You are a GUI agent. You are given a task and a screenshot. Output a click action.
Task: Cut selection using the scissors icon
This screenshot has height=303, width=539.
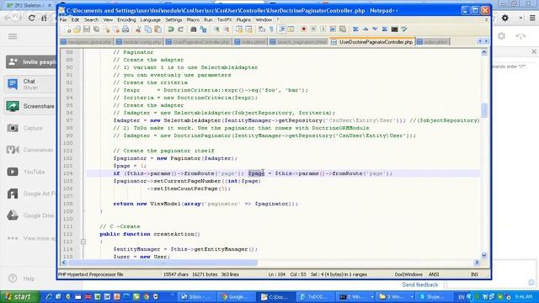pyautogui.click(x=138, y=29)
